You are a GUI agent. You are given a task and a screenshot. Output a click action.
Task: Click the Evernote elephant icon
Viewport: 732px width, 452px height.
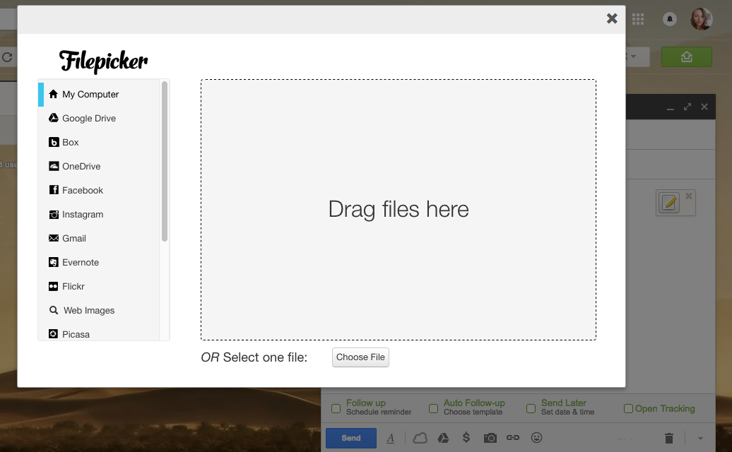coord(54,262)
